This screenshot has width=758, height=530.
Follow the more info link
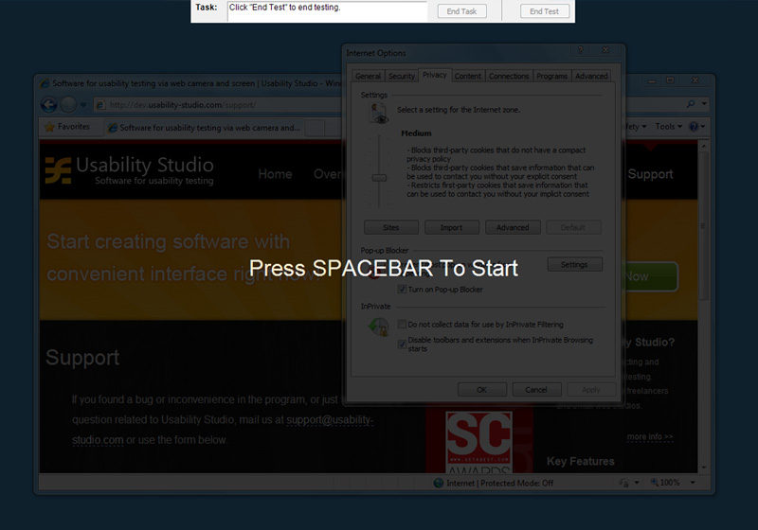(650, 437)
